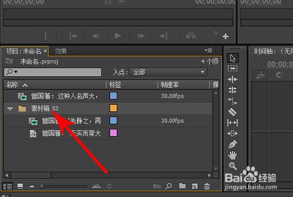293x197 pixels.
Task: Collapse the 素材箱 03 bin
Action: [10, 109]
